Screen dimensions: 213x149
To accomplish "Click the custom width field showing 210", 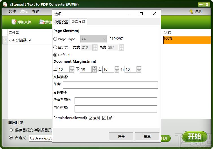I will [x=87, y=48].
